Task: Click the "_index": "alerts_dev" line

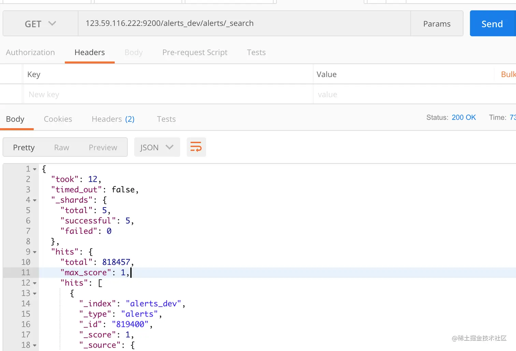Action: pyautogui.click(x=132, y=304)
